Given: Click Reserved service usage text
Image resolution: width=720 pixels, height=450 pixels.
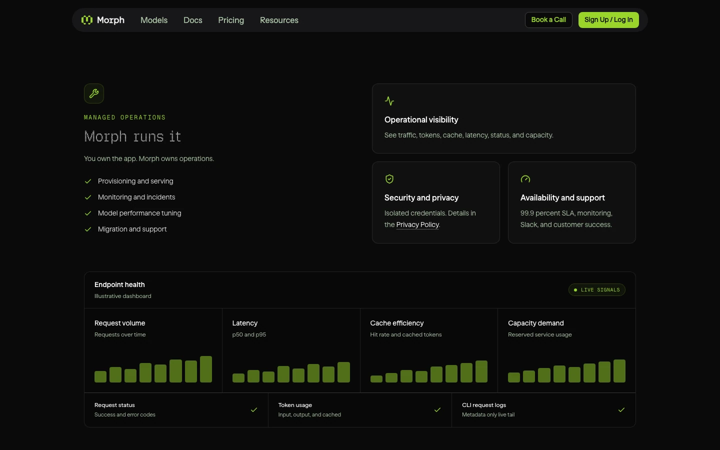Looking at the screenshot, I should click(540, 334).
